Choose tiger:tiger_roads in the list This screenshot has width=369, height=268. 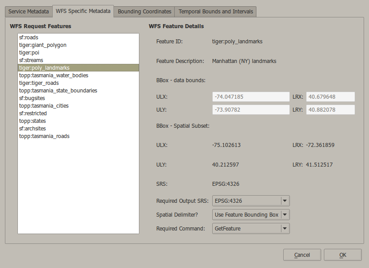click(x=38, y=83)
